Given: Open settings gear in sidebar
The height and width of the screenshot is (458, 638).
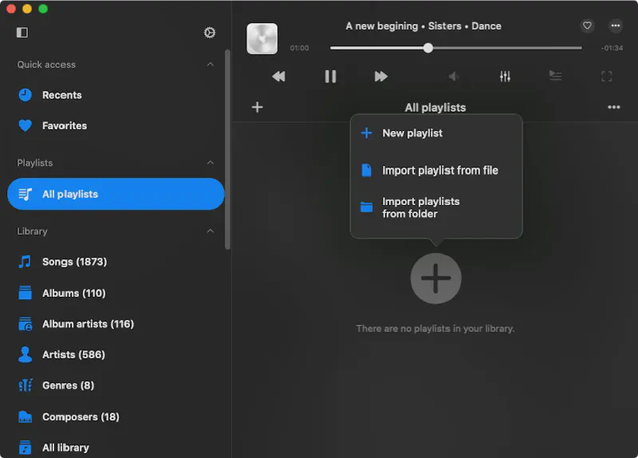Looking at the screenshot, I should point(210,33).
